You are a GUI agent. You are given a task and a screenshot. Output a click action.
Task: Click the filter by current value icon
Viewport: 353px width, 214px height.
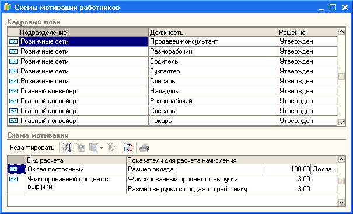tap(81, 148)
